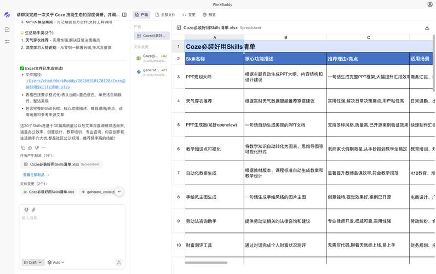The width and height of the screenshot is (436, 274).
Task: Click the attachment paperclip icon
Action: 33,209
